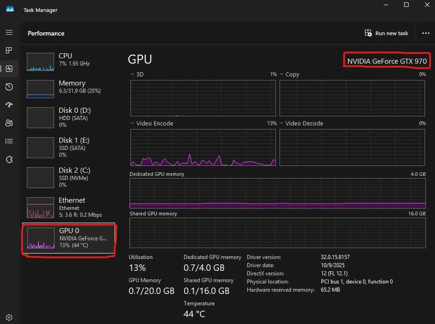This screenshot has width=435, height=324.
Task: Click the NVIDIA GeForce GTX 970 title
Action: (x=387, y=61)
